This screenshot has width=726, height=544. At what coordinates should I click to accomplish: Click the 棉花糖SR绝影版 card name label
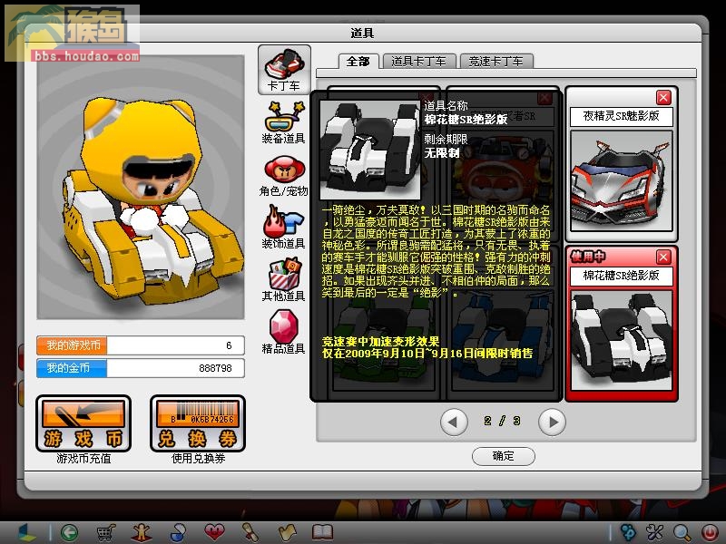coord(622,276)
